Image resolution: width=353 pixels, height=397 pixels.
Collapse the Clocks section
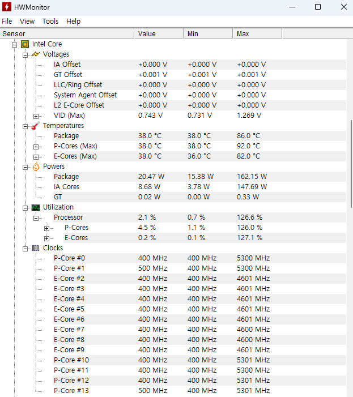(x=25, y=249)
